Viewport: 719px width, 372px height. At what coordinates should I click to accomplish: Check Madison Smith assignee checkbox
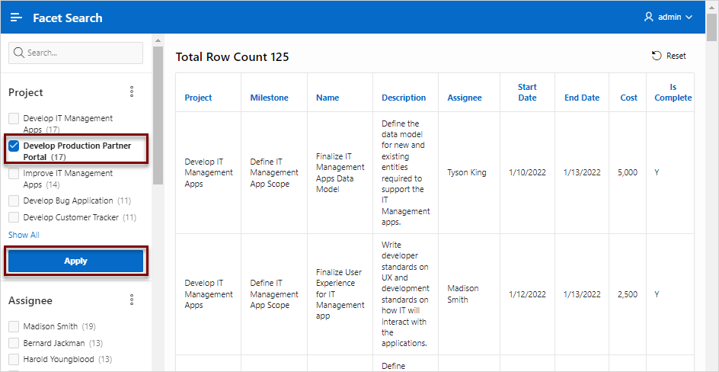[x=14, y=326]
